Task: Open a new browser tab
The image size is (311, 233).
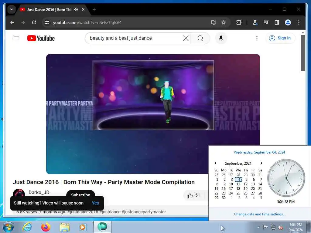Action: point(94,9)
